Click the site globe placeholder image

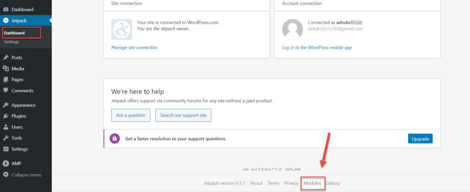(x=121, y=29)
